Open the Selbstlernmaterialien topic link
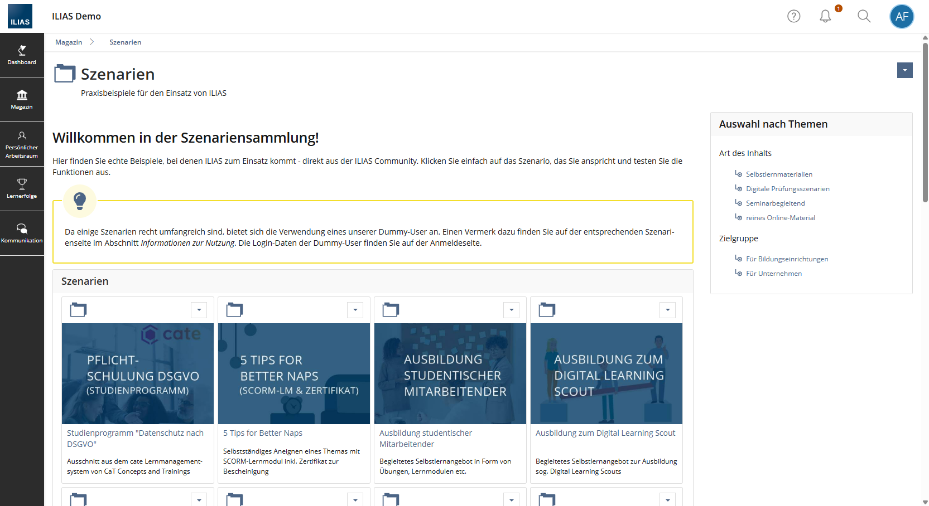 779,174
